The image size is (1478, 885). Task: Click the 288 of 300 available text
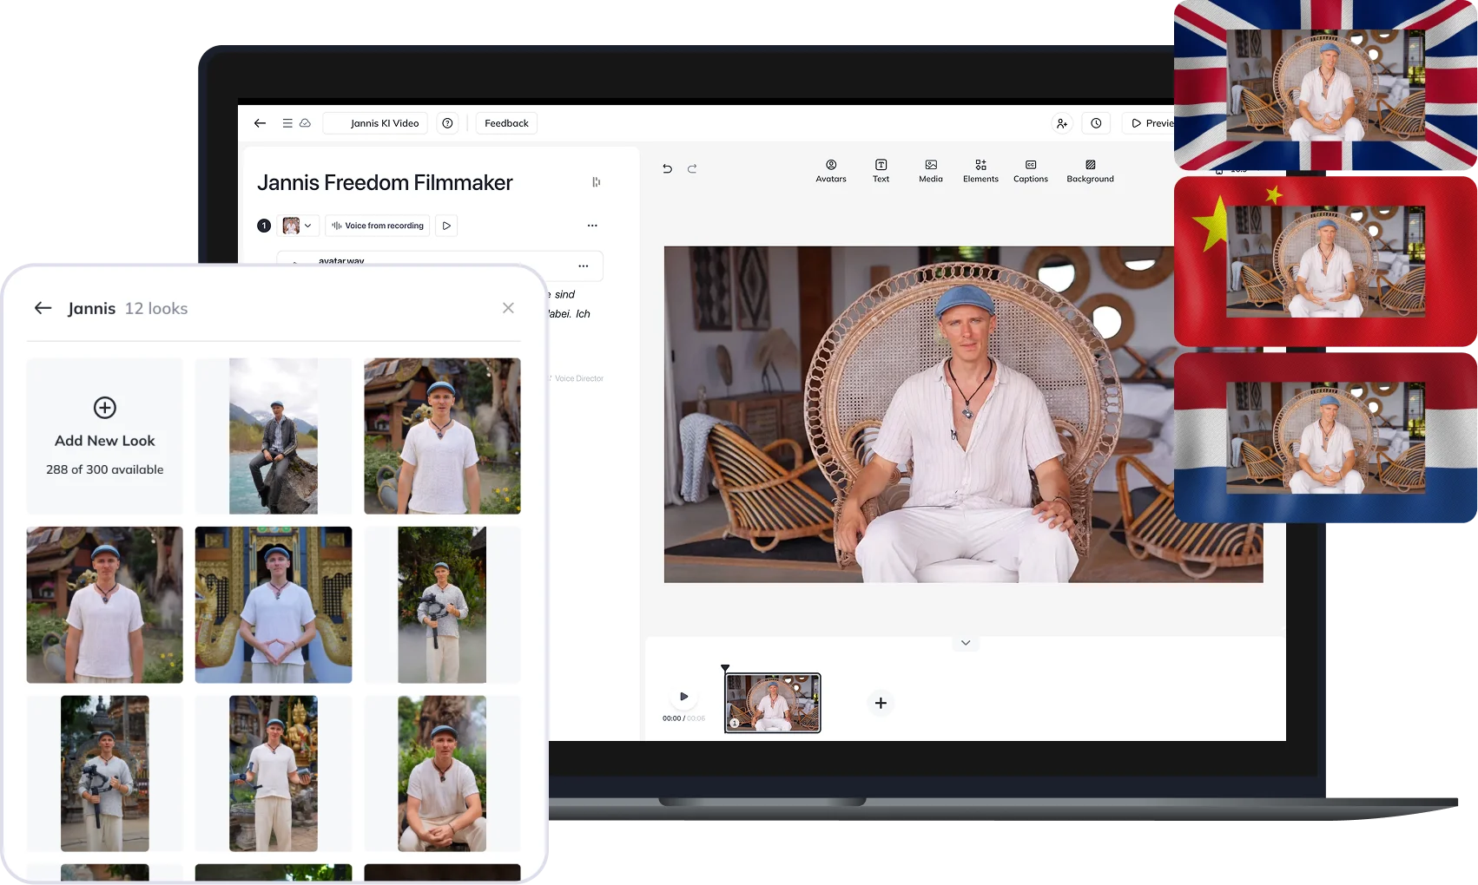click(104, 469)
